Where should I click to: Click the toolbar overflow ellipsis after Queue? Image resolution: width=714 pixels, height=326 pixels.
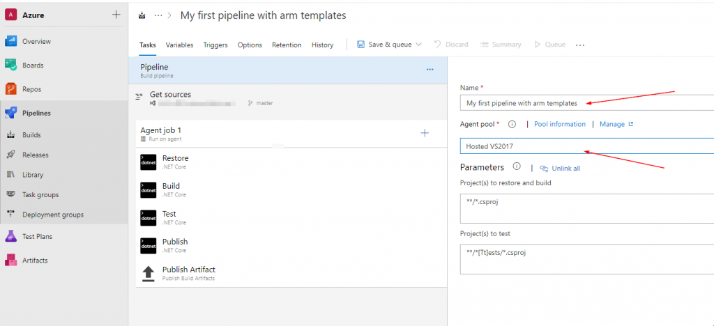coord(579,45)
